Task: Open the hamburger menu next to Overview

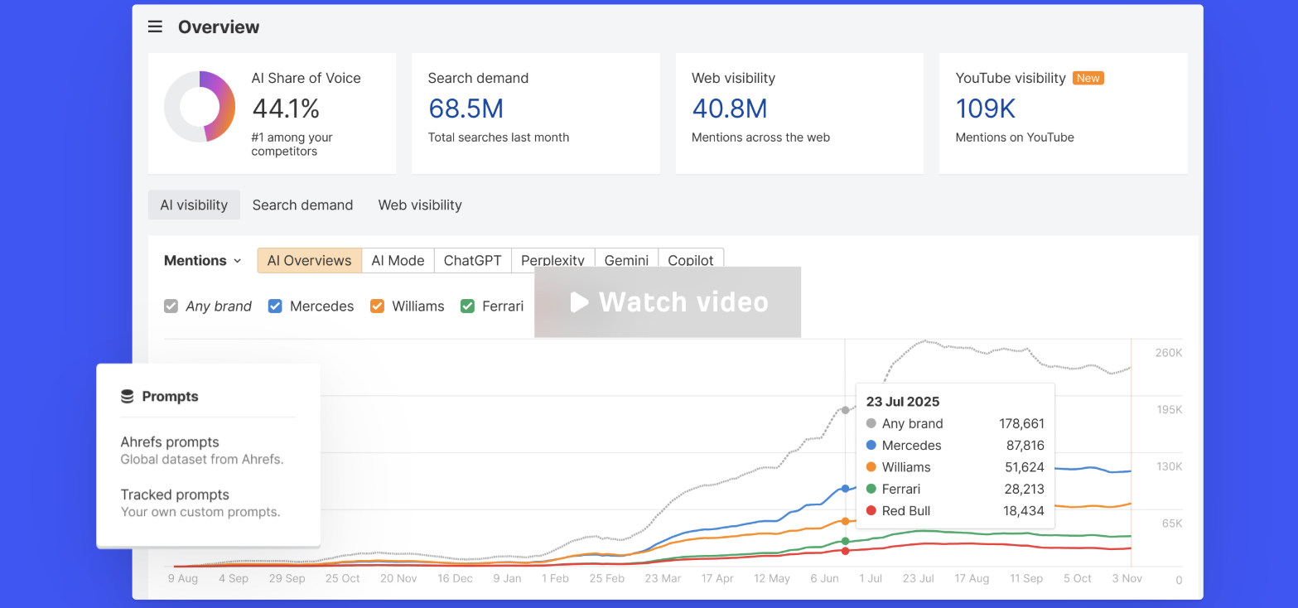Action: click(x=155, y=27)
